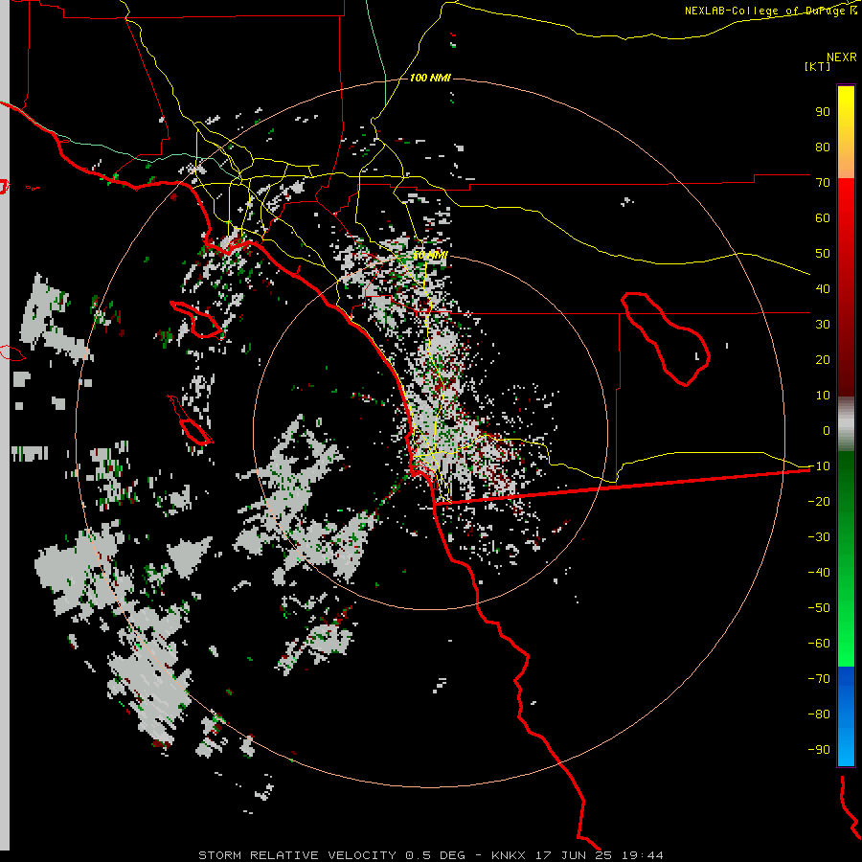Click the 90 value on the velocity scale
This screenshot has height=862, width=862.
(x=823, y=112)
